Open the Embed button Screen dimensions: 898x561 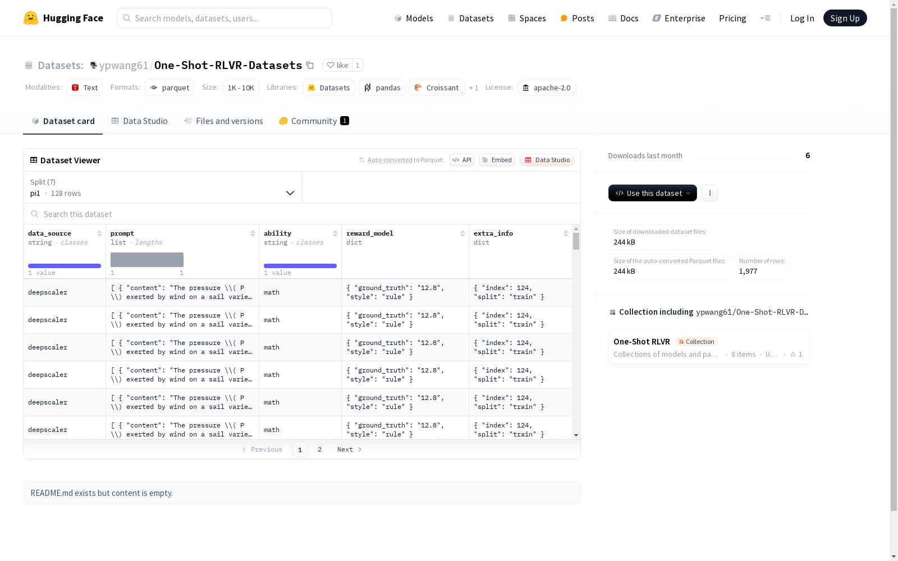(497, 160)
